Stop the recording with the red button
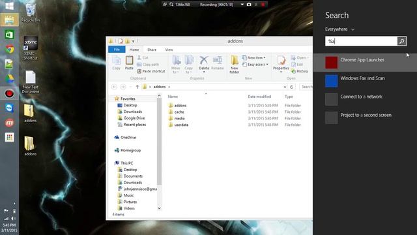Screen dimensions: 417x235 pos(263,5)
